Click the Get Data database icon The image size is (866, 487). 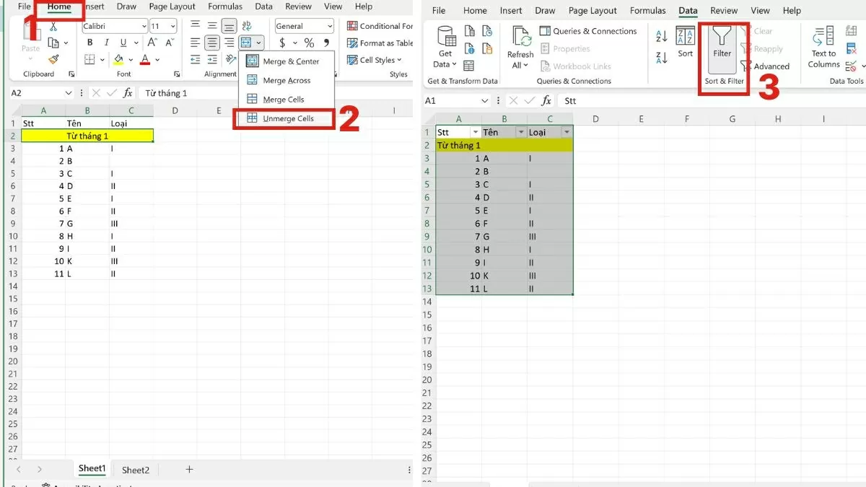446,48
